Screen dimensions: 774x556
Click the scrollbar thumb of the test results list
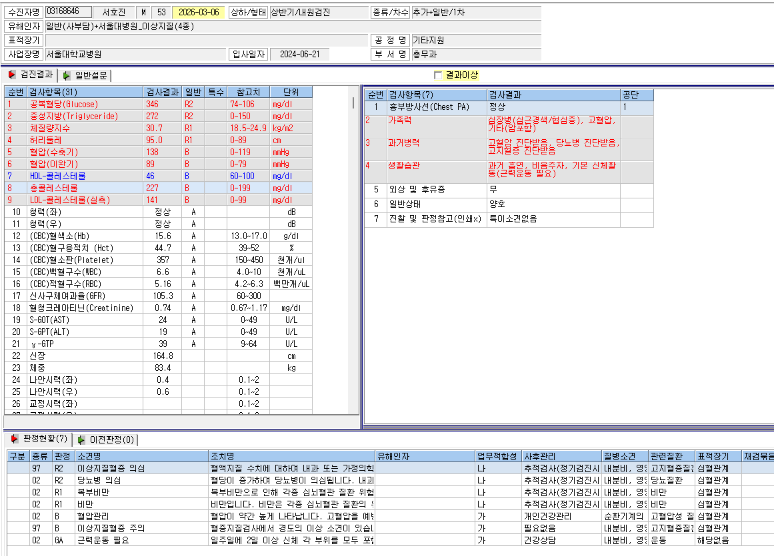tap(353, 103)
